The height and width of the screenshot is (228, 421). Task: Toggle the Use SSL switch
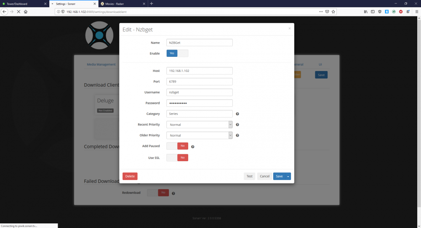coord(177,158)
